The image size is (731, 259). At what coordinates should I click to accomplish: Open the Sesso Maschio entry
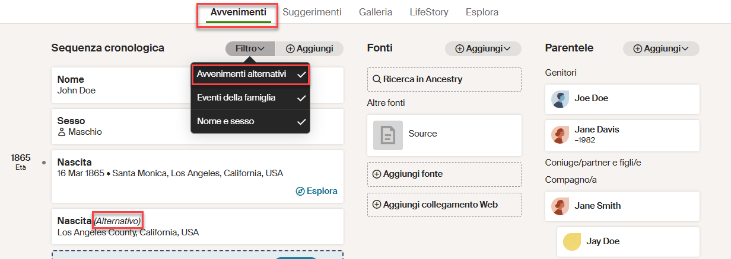coord(198,126)
